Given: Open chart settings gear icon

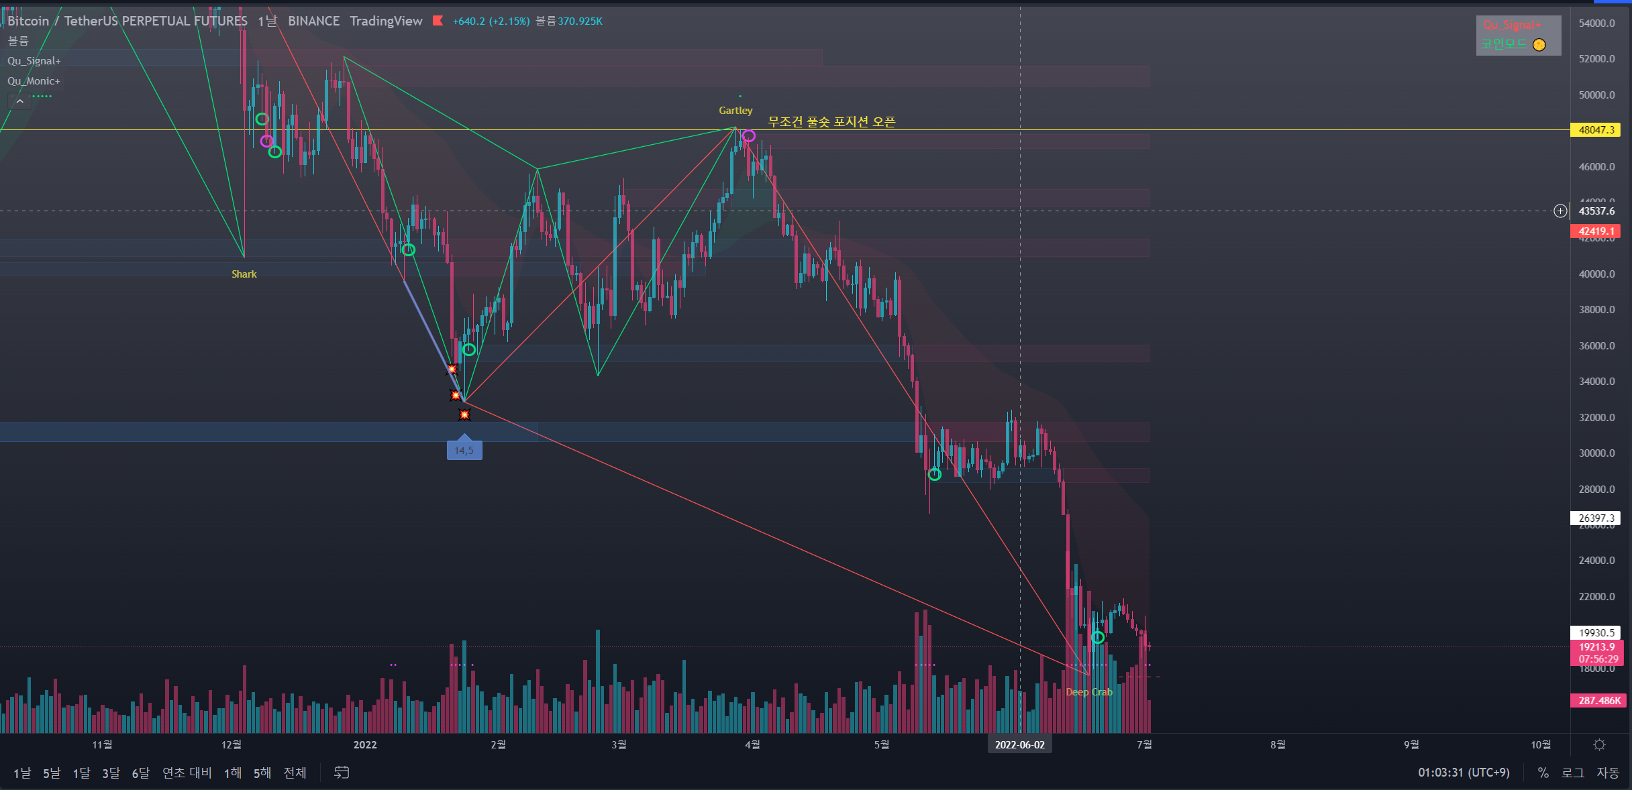Looking at the screenshot, I should [1600, 745].
